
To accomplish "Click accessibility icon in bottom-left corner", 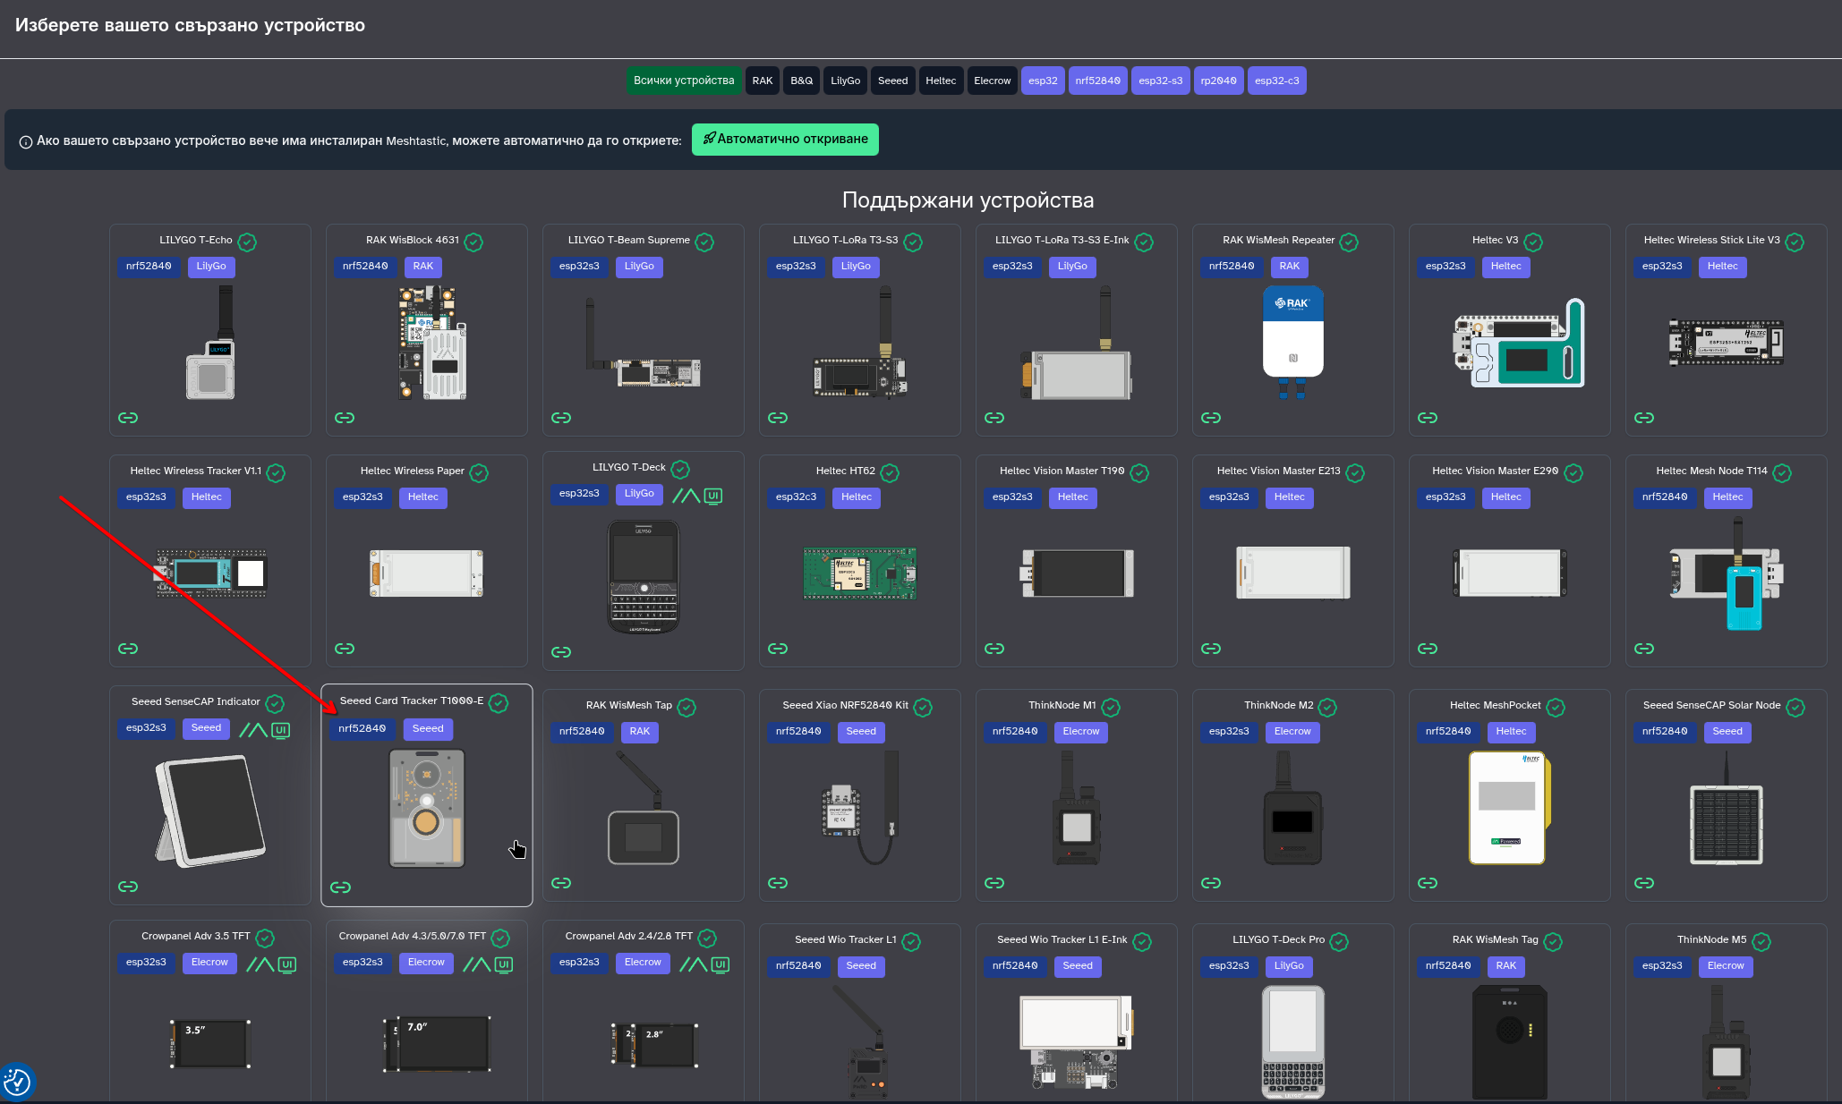I will (17, 1083).
